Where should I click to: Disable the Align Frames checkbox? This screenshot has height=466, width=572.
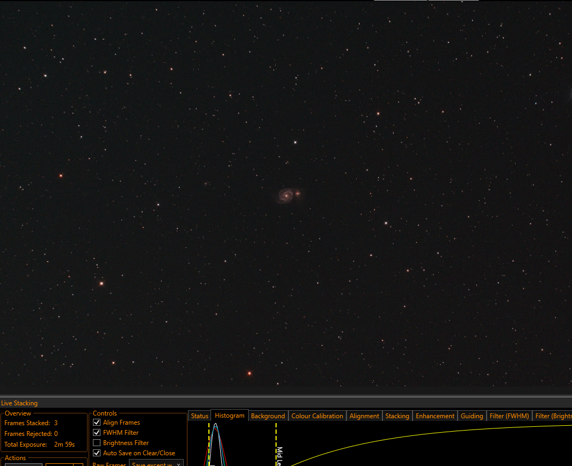97,422
